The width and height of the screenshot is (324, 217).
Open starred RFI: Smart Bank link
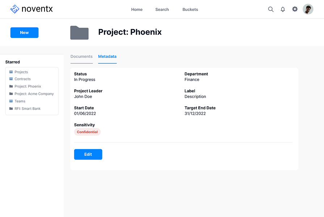point(28,109)
